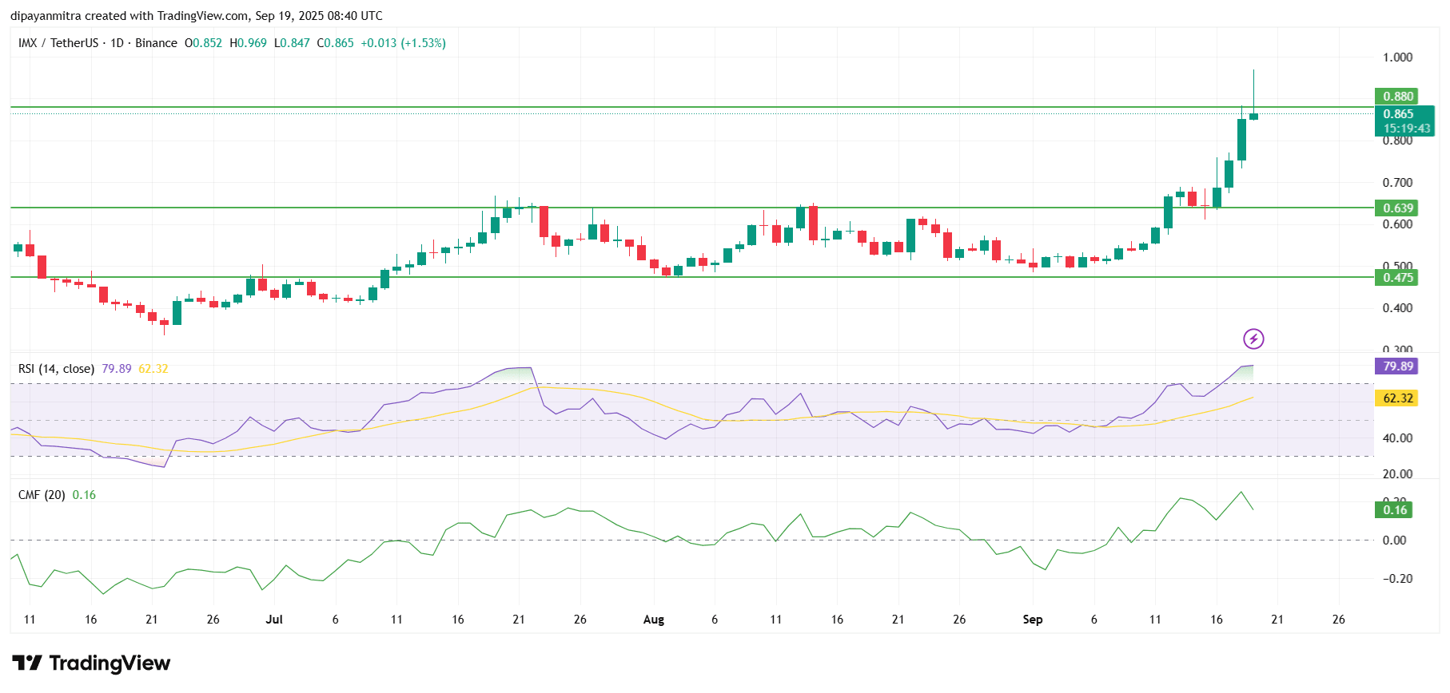Click the purple lightning bolt icon
This screenshot has width=1450, height=693.
click(1253, 339)
